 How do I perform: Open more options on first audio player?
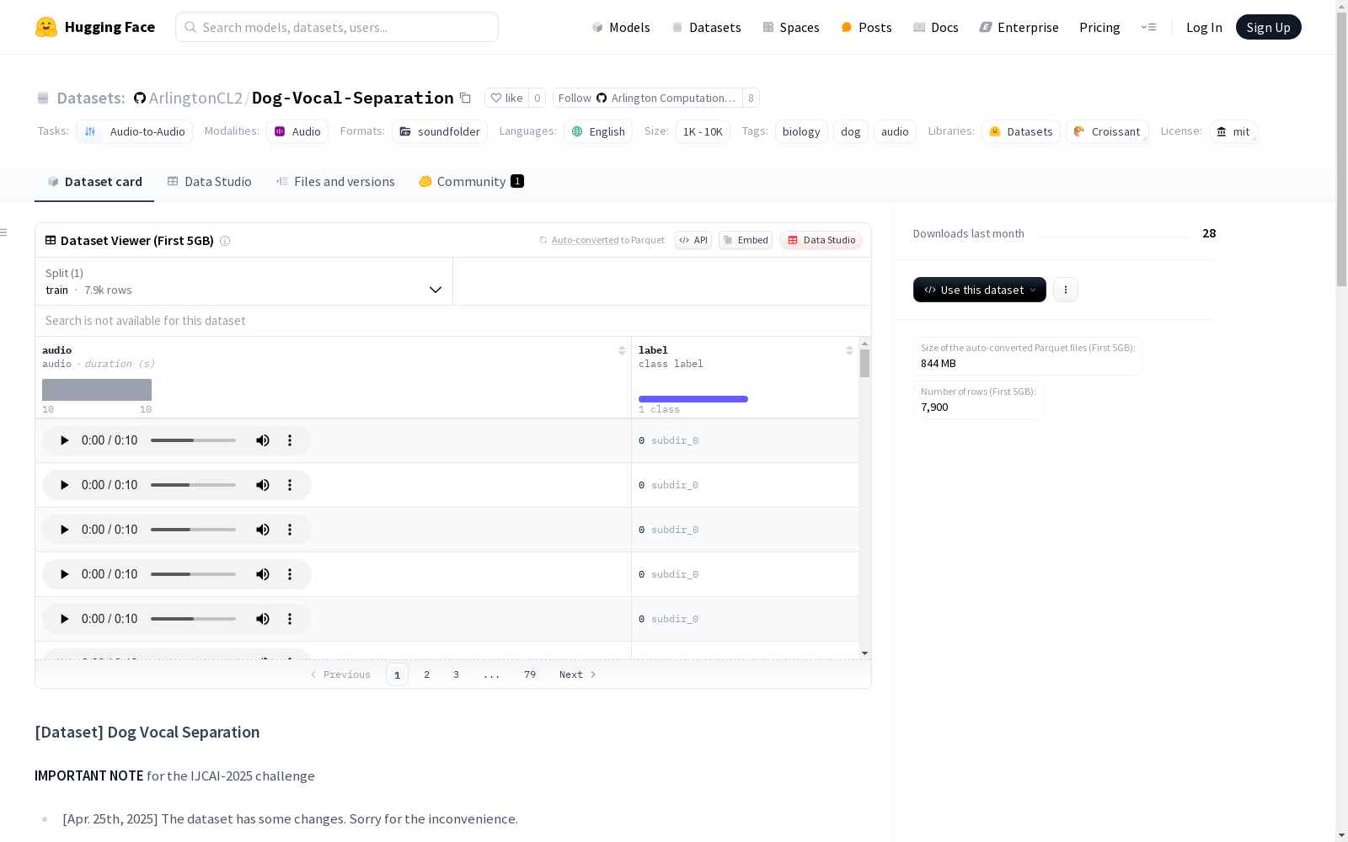pos(290,440)
